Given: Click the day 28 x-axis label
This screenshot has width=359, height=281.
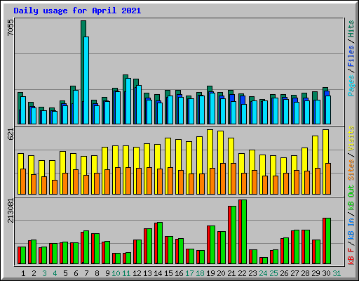Looking at the screenshot, I should (x=305, y=273).
